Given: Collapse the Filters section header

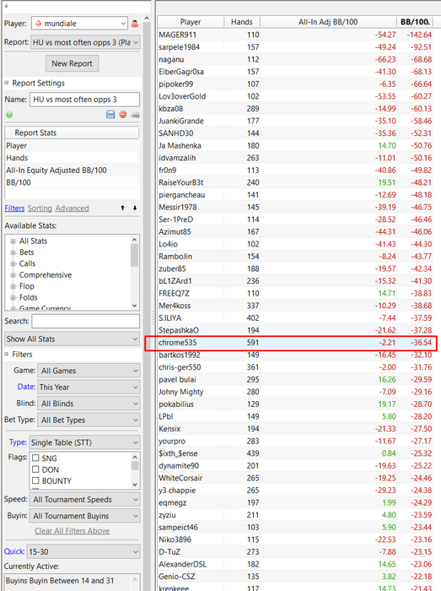Looking at the screenshot, I should coord(7,355).
